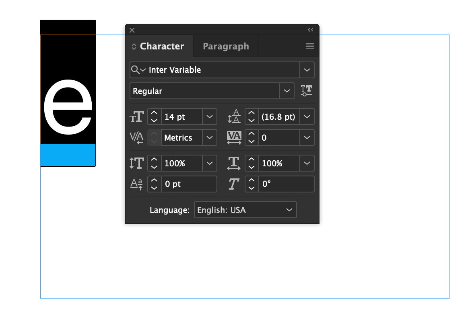Image resolution: width=470 pixels, height=315 pixels.
Task: Click the skew angle icon
Action: point(234,184)
